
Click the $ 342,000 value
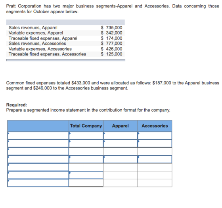[111, 33]
